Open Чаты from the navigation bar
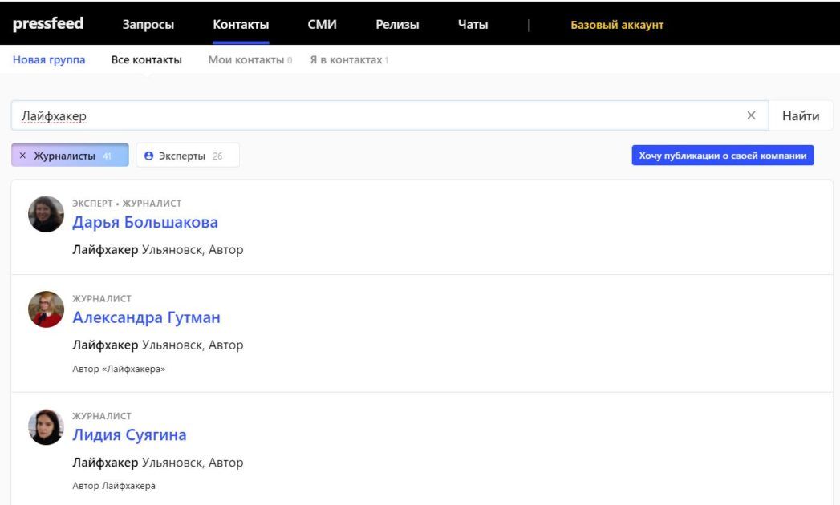This screenshot has height=505, width=840. pyautogui.click(x=473, y=25)
